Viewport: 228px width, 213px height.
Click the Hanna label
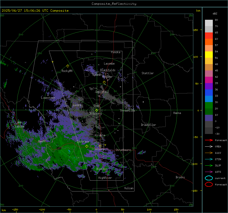(x=177, y=113)
